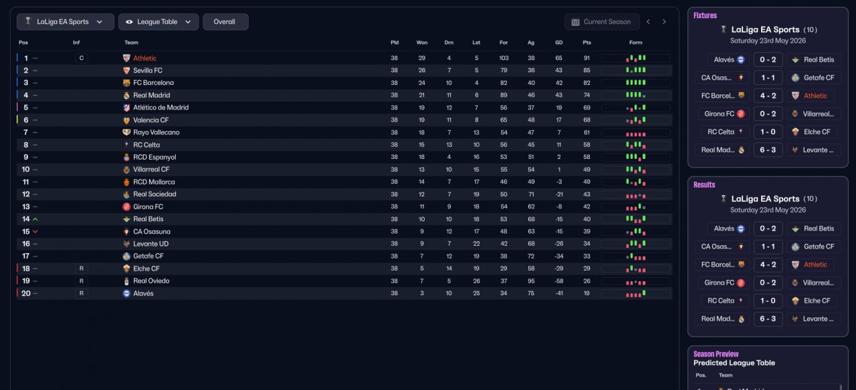Open Fixtures panel heading
The image size is (856, 390).
[705, 15]
